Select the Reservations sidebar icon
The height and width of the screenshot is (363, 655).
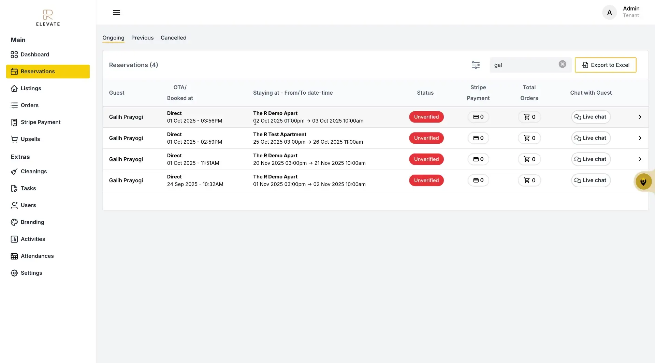[x=14, y=71]
